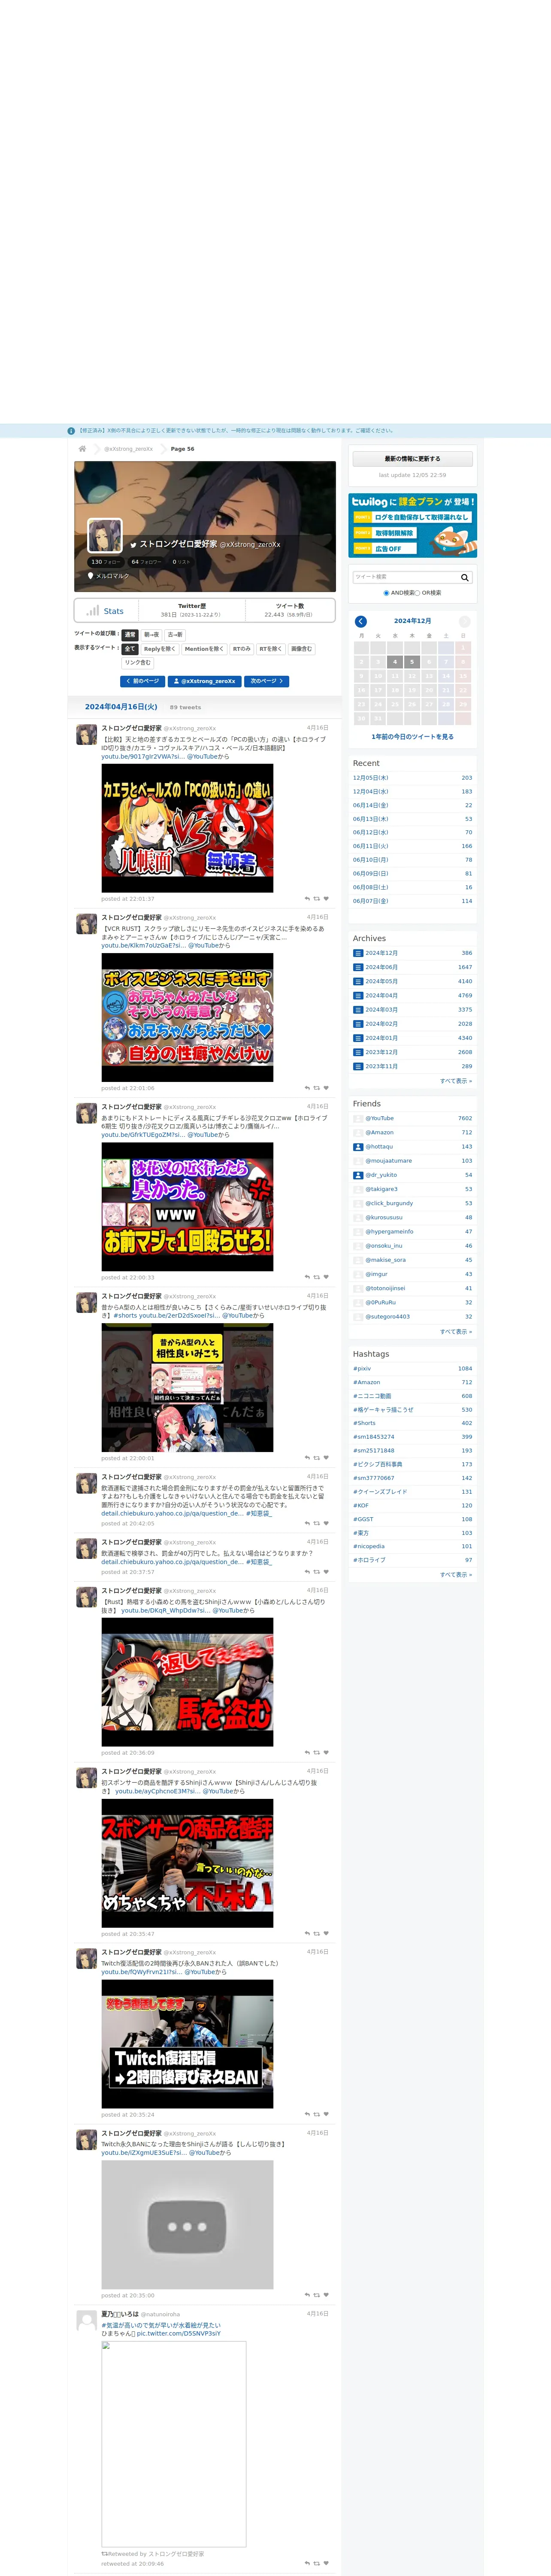Viewport: 551px width, 2576px height.
Task: Go to 前のページ
Action: coord(142,681)
